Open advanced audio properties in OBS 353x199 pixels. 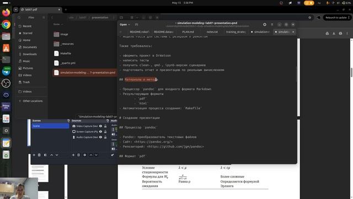point(113,155)
